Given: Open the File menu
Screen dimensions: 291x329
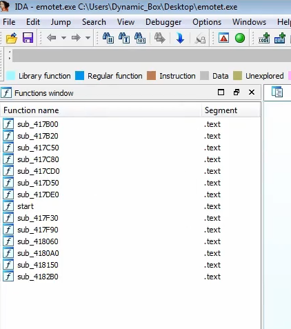Looking at the screenshot, I should pyautogui.click(x=9, y=22).
